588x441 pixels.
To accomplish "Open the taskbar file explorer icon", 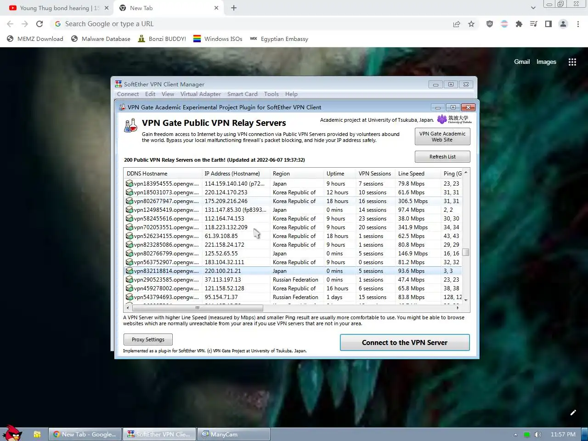I will (37, 434).
